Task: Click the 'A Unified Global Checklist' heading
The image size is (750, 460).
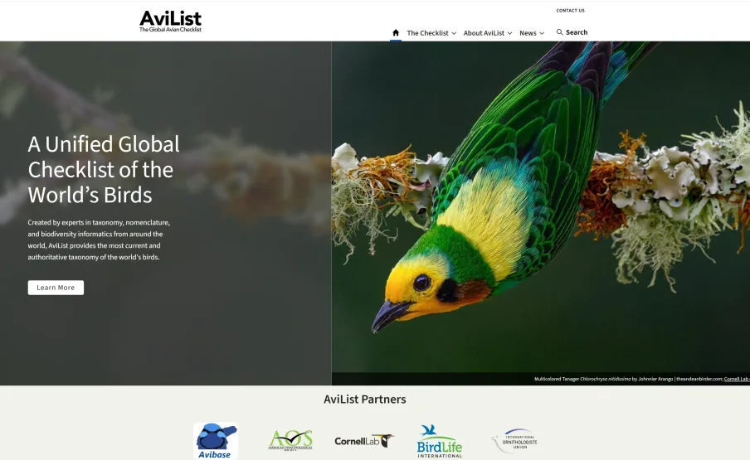Action: coord(104,170)
